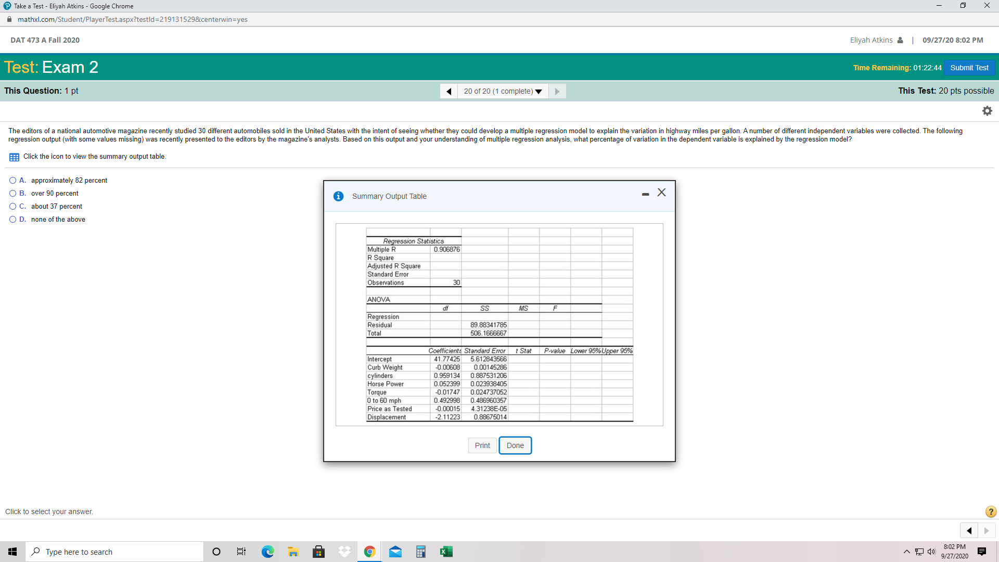Click the info icon in dialog header

point(339,196)
